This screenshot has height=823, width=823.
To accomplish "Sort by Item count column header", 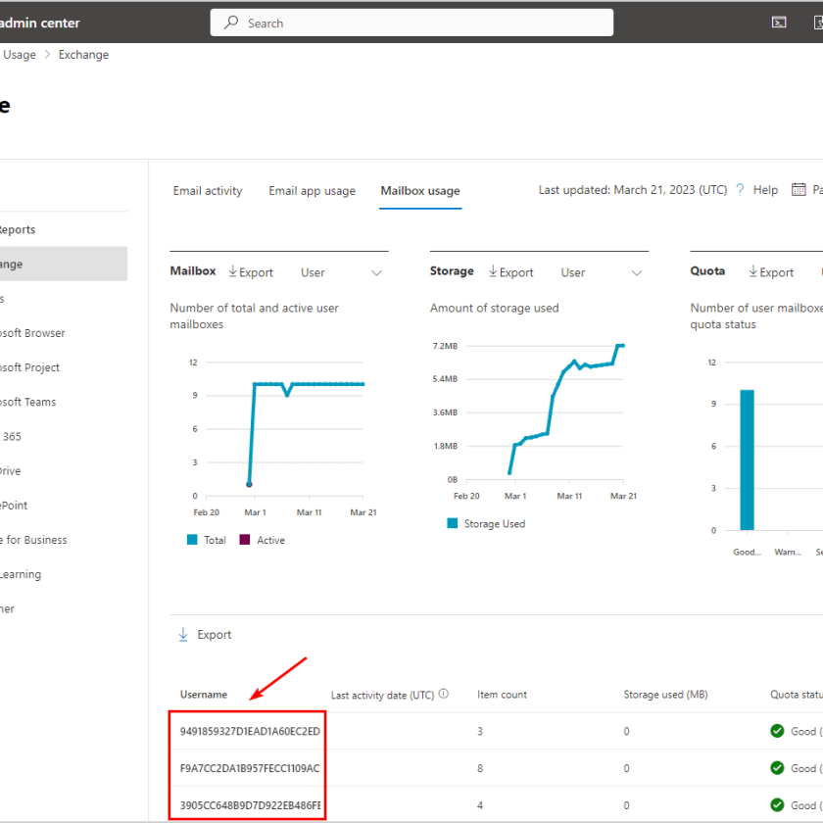I will pos(502,695).
